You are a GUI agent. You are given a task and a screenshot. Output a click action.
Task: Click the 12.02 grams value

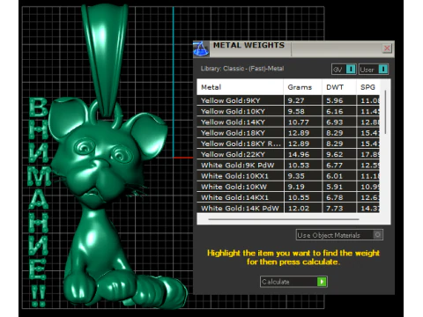click(299, 208)
